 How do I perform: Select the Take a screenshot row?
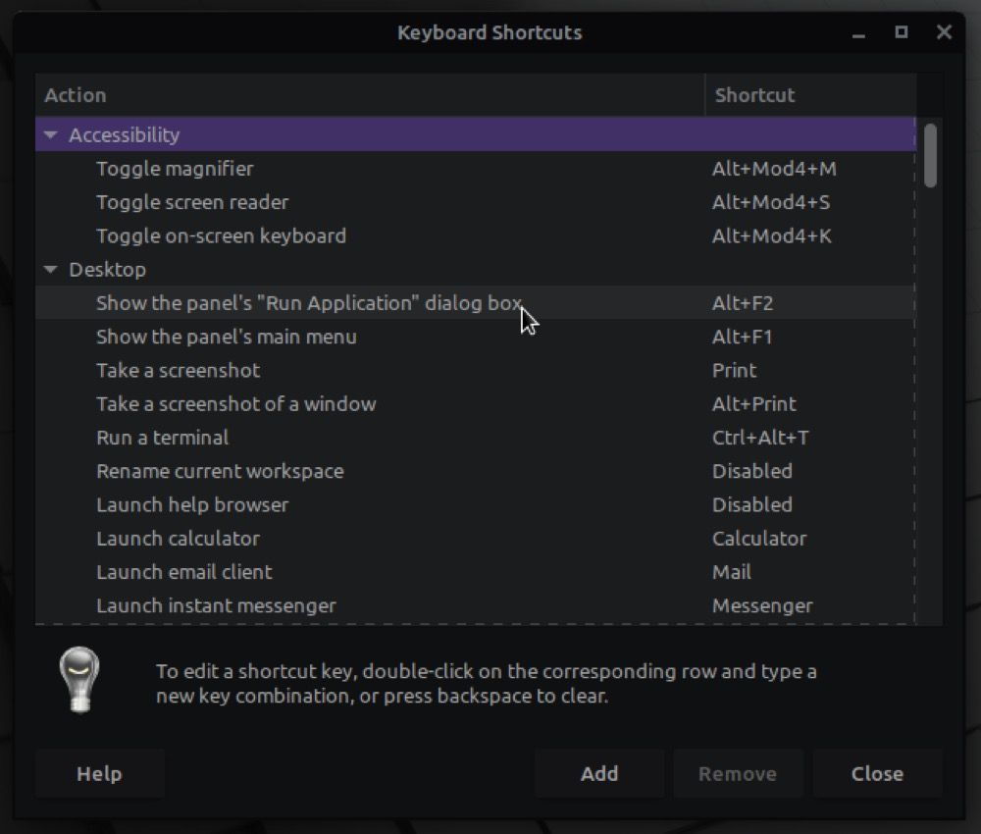(178, 370)
